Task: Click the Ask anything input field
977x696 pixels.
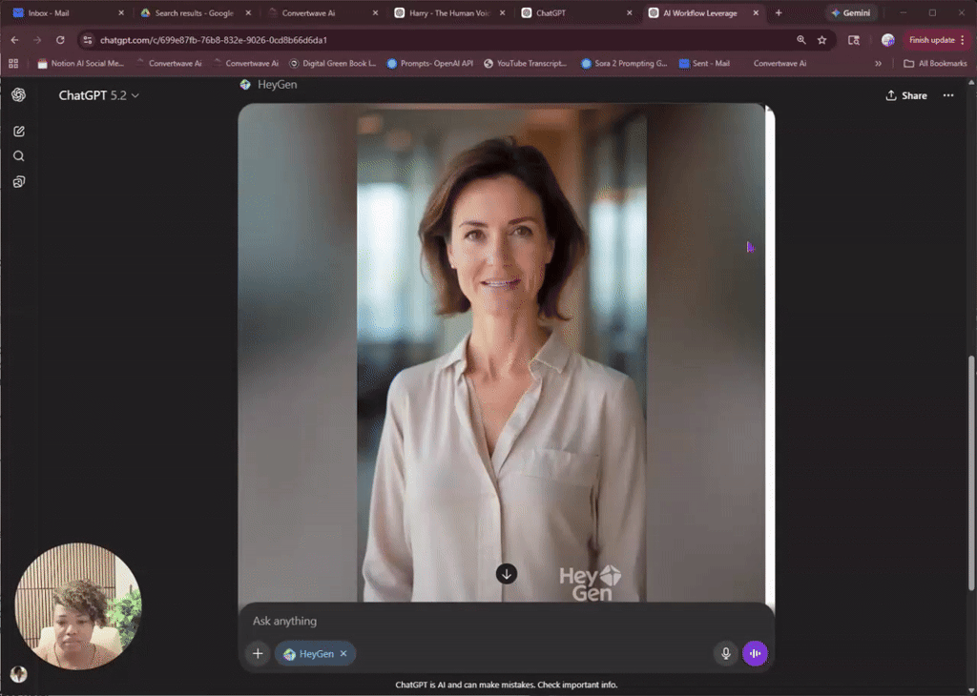Action: (382, 621)
